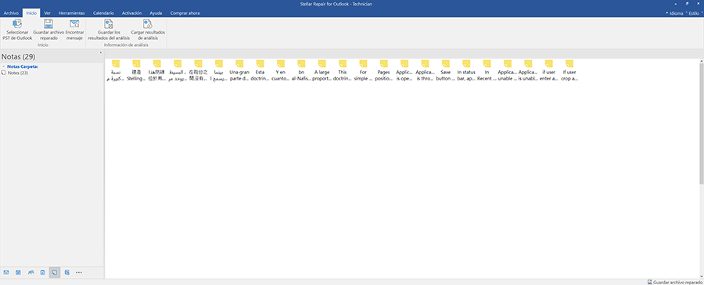
Task: Select note 'For simple...'
Action: point(363,70)
